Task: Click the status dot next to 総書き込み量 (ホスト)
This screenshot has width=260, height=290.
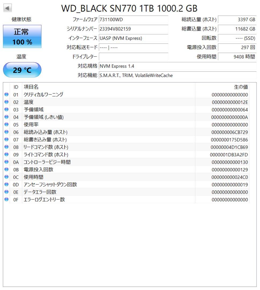Action: point(6,140)
